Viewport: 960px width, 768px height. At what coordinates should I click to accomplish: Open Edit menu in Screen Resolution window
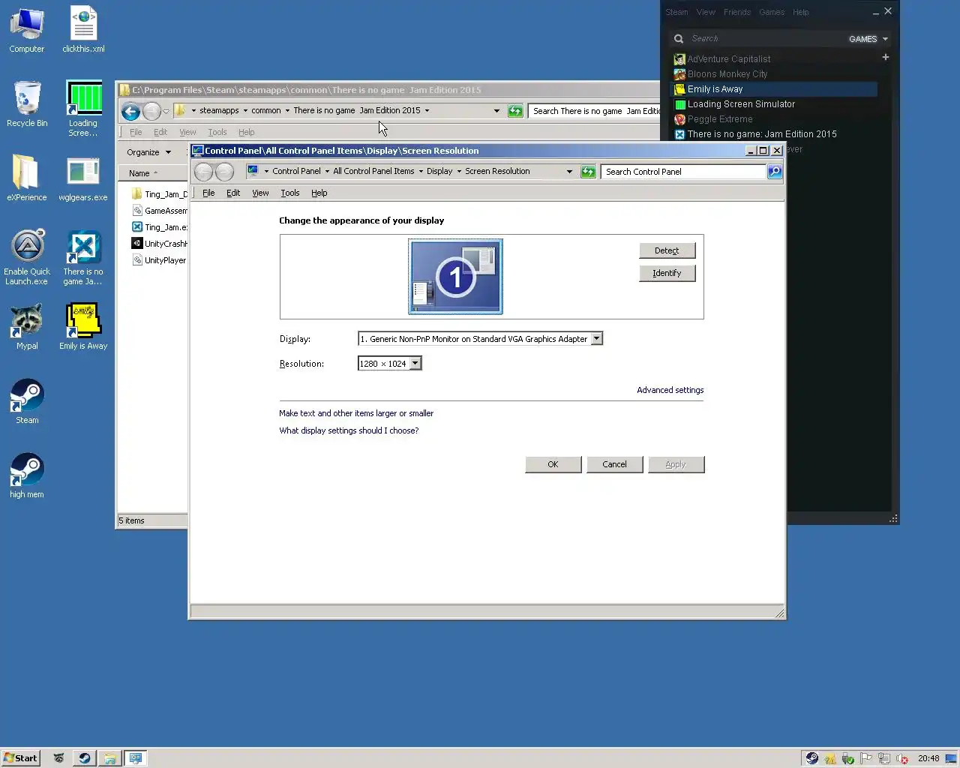[233, 193]
